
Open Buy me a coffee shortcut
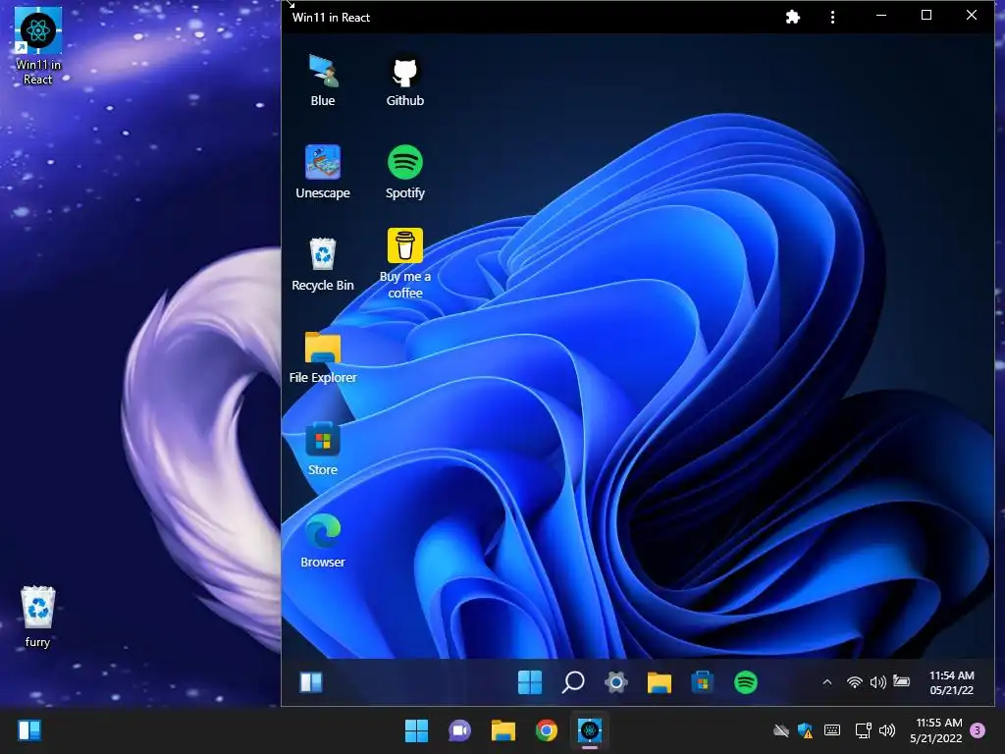click(x=405, y=263)
